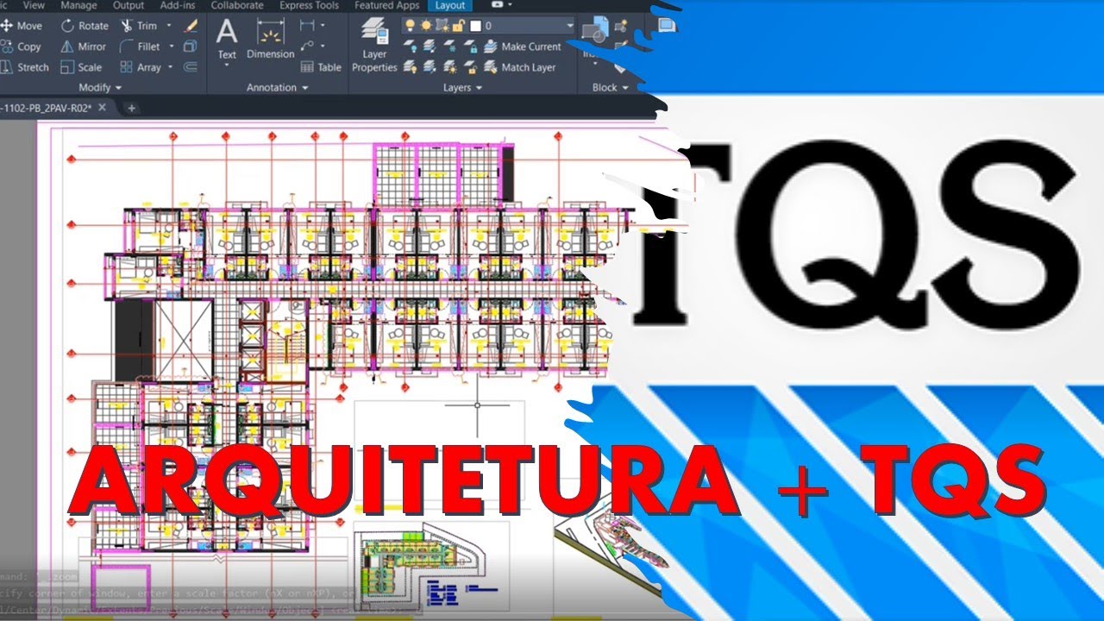This screenshot has height=621, width=1104.
Task: Open Layer Properties manager
Action: 374,47
